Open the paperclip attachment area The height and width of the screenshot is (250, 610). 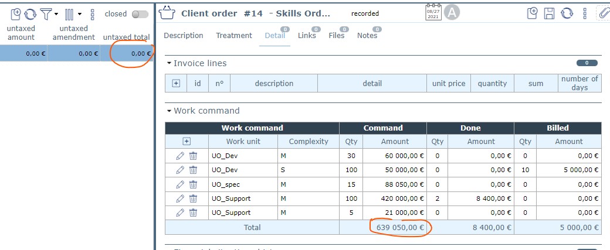pos(603,13)
